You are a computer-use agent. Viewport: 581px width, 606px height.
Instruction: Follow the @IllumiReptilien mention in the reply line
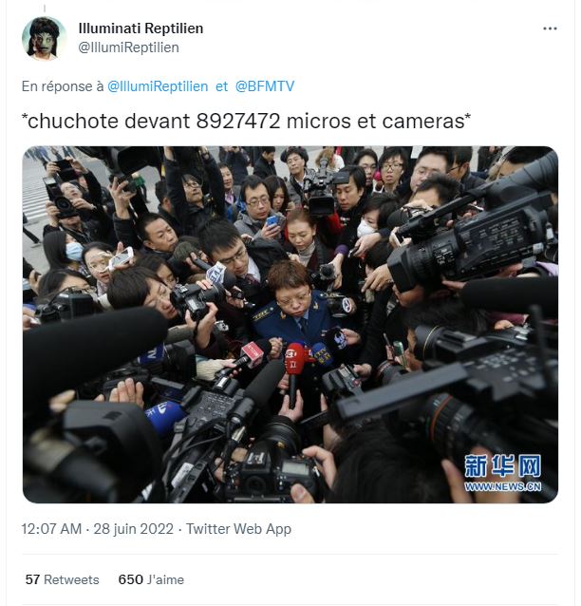click(x=158, y=86)
